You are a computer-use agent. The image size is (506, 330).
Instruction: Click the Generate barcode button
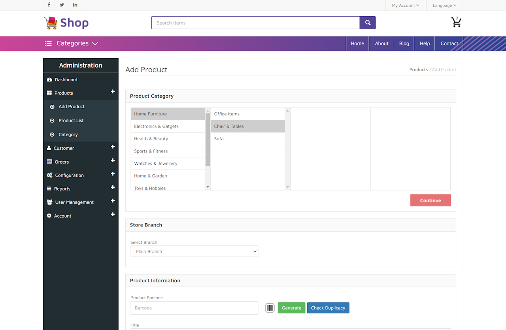coord(291,307)
